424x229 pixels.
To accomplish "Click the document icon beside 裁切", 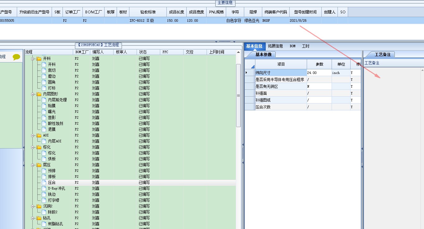I will click(x=44, y=70).
